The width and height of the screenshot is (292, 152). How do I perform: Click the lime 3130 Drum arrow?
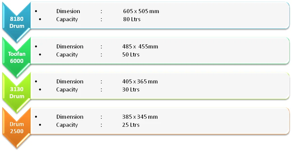17,92
